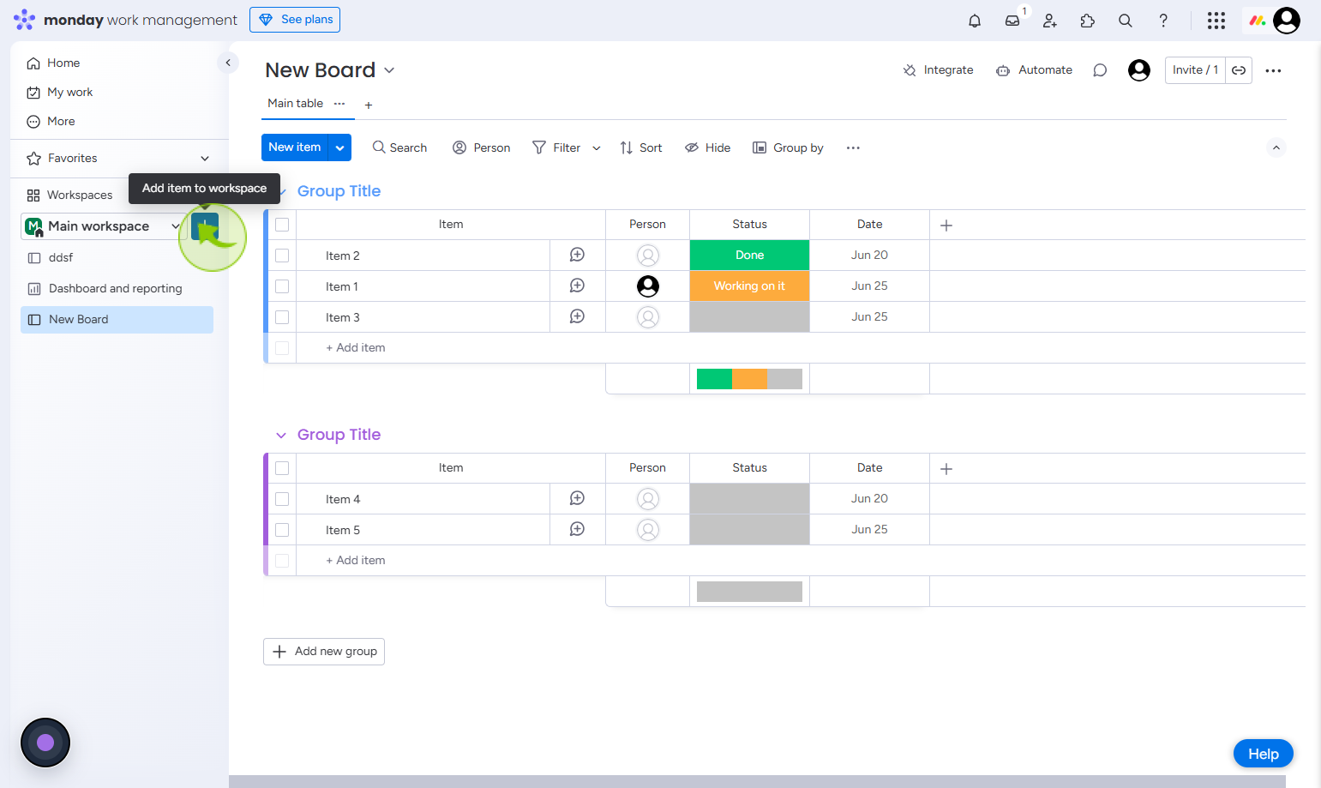
Task: Open the update conversation for Item 3
Action: coord(578,316)
